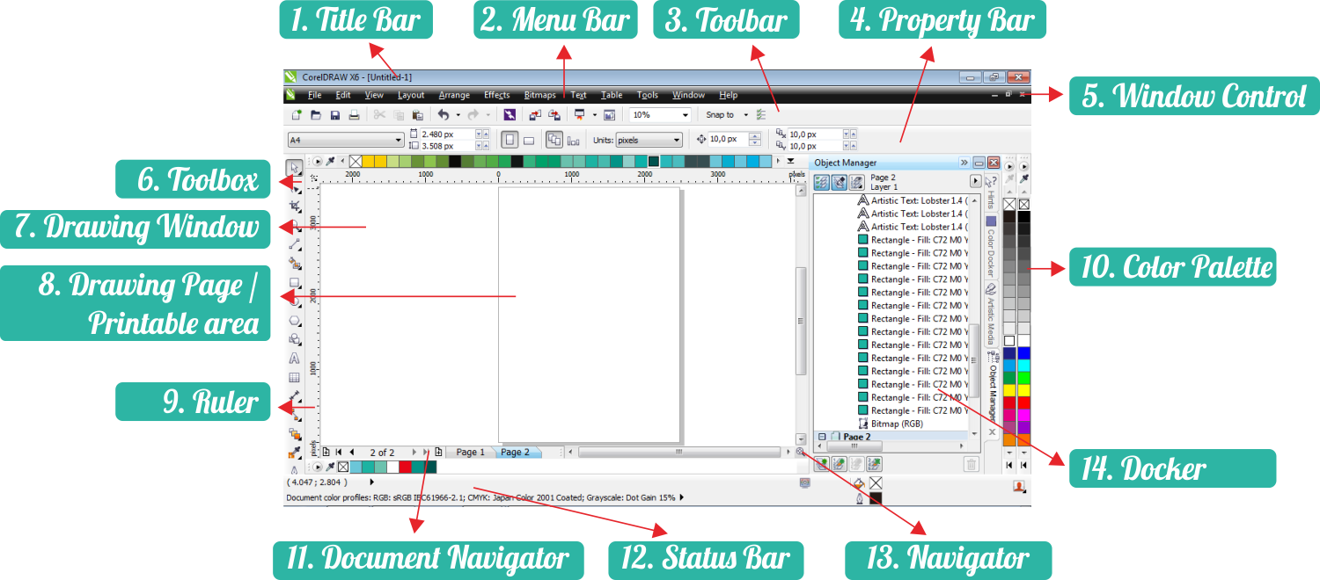
Task: Toggle Landscape page orientation
Action: (529, 140)
